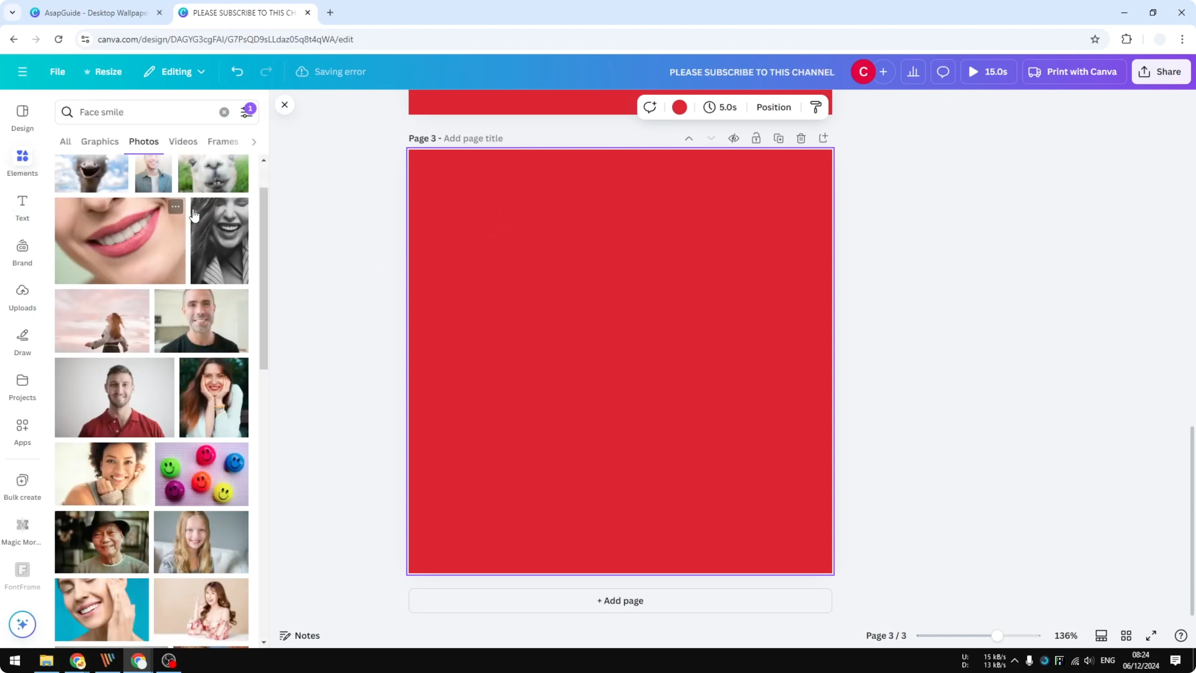
Task: Open the Brand panel
Action: pos(22,252)
